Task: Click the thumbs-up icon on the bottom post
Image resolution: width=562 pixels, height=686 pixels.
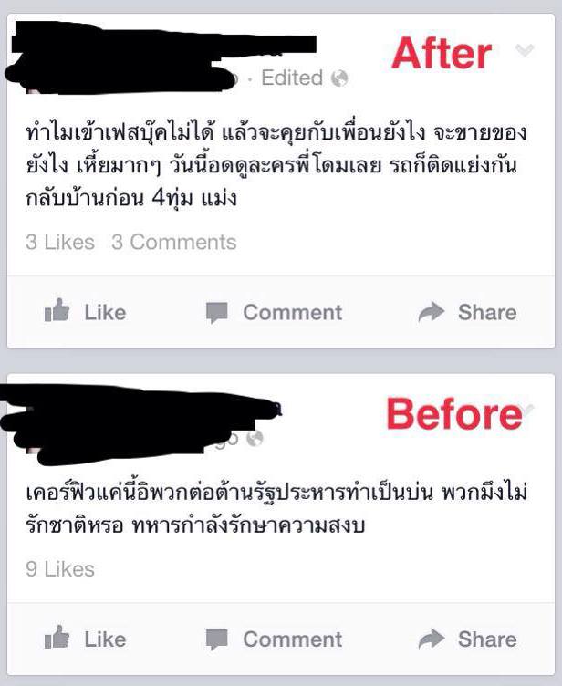Action: [x=57, y=637]
